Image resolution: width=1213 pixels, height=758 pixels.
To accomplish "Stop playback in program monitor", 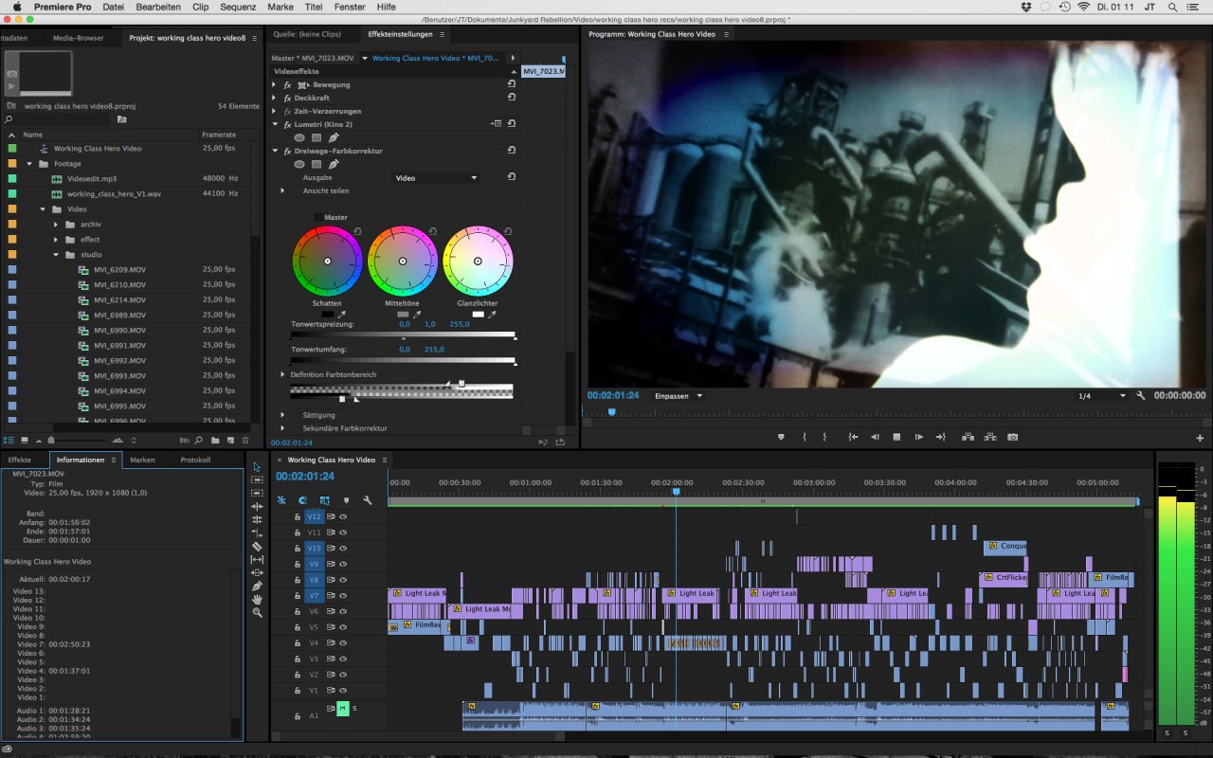I will tap(896, 437).
